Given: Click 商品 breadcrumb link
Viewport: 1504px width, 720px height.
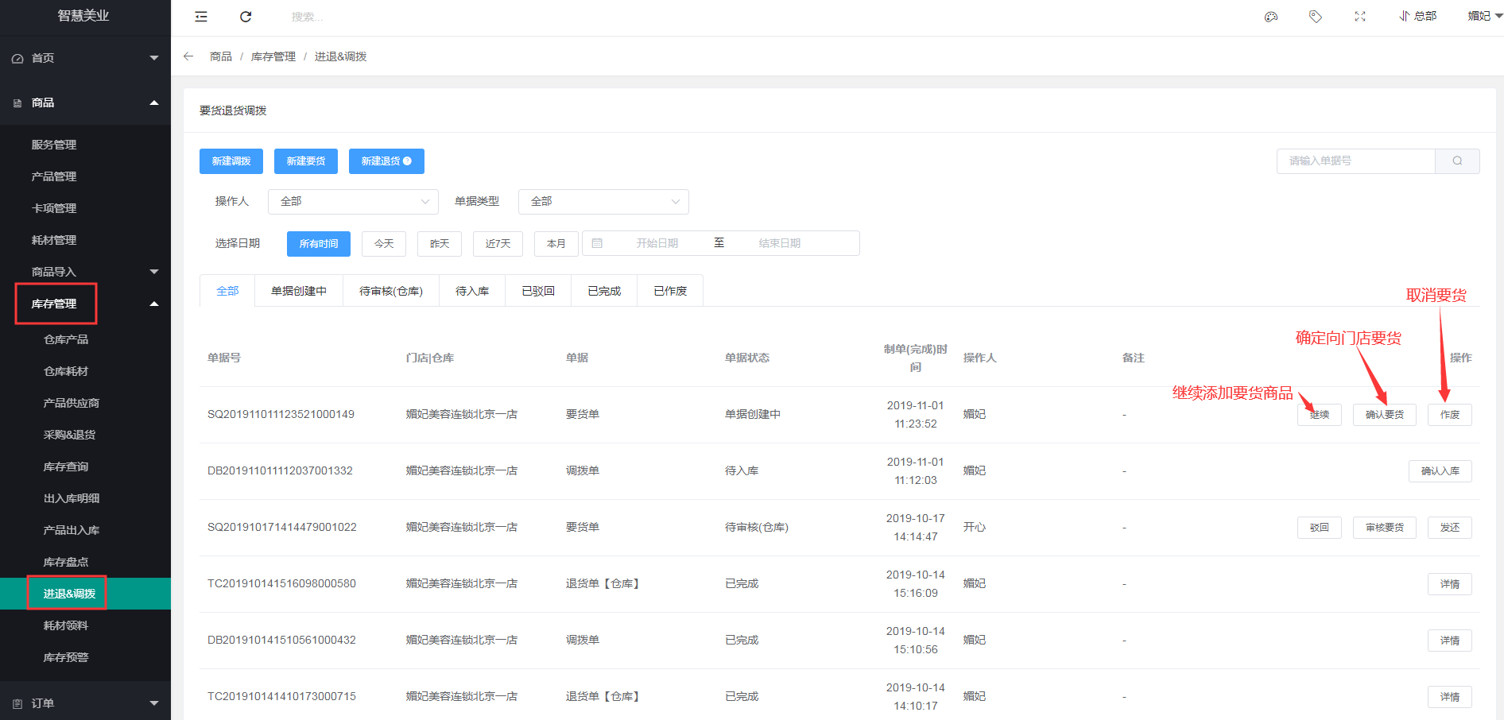Looking at the screenshot, I should 221,56.
